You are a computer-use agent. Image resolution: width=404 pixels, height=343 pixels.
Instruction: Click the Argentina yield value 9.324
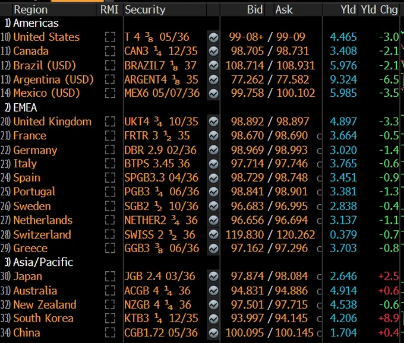click(x=343, y=80)
